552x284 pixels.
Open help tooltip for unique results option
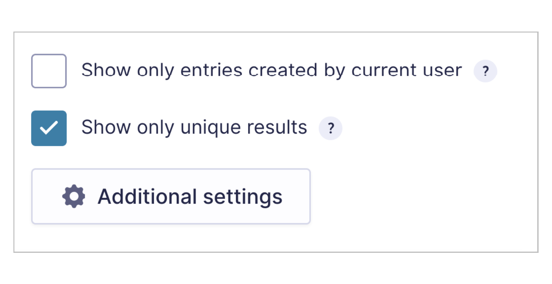tap(330, 128)
